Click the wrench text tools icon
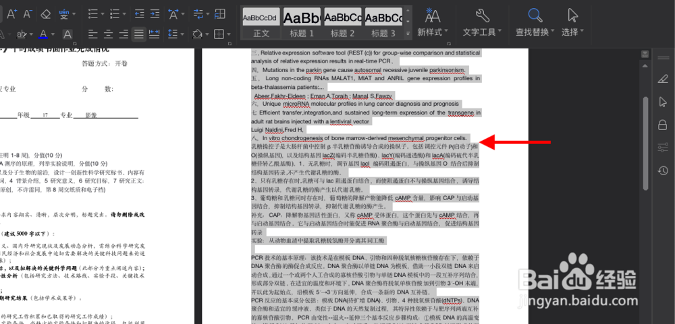Screen dimensions: 675x324 [482, 15]
